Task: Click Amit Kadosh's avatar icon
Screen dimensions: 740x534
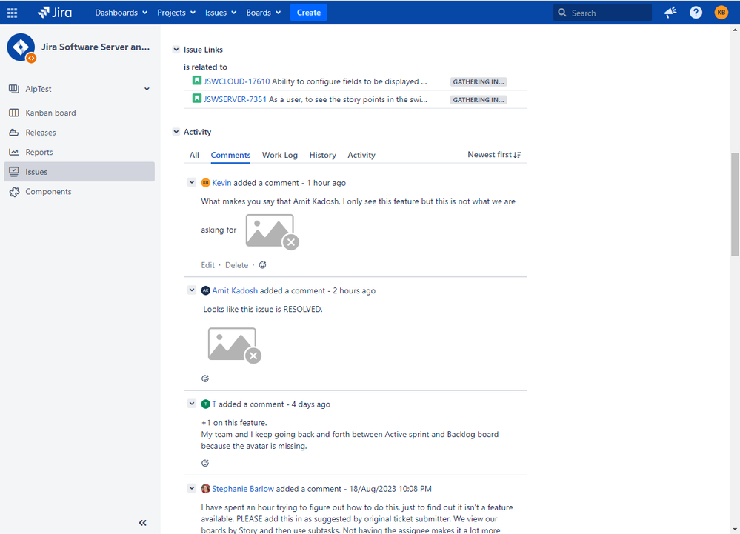Action: tap(205, 290)
